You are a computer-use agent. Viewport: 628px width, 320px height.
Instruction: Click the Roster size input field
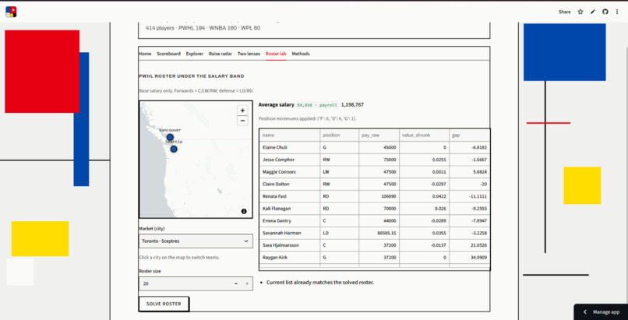(185, 283)
